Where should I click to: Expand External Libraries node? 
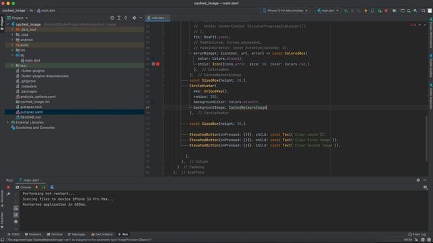[x=8, y=122]
